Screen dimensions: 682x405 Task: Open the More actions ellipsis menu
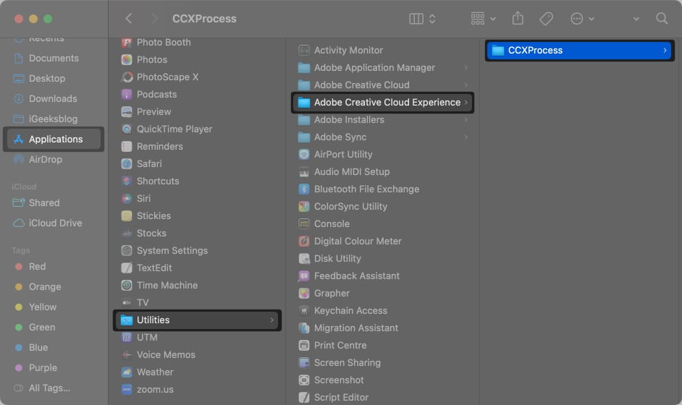582,19
